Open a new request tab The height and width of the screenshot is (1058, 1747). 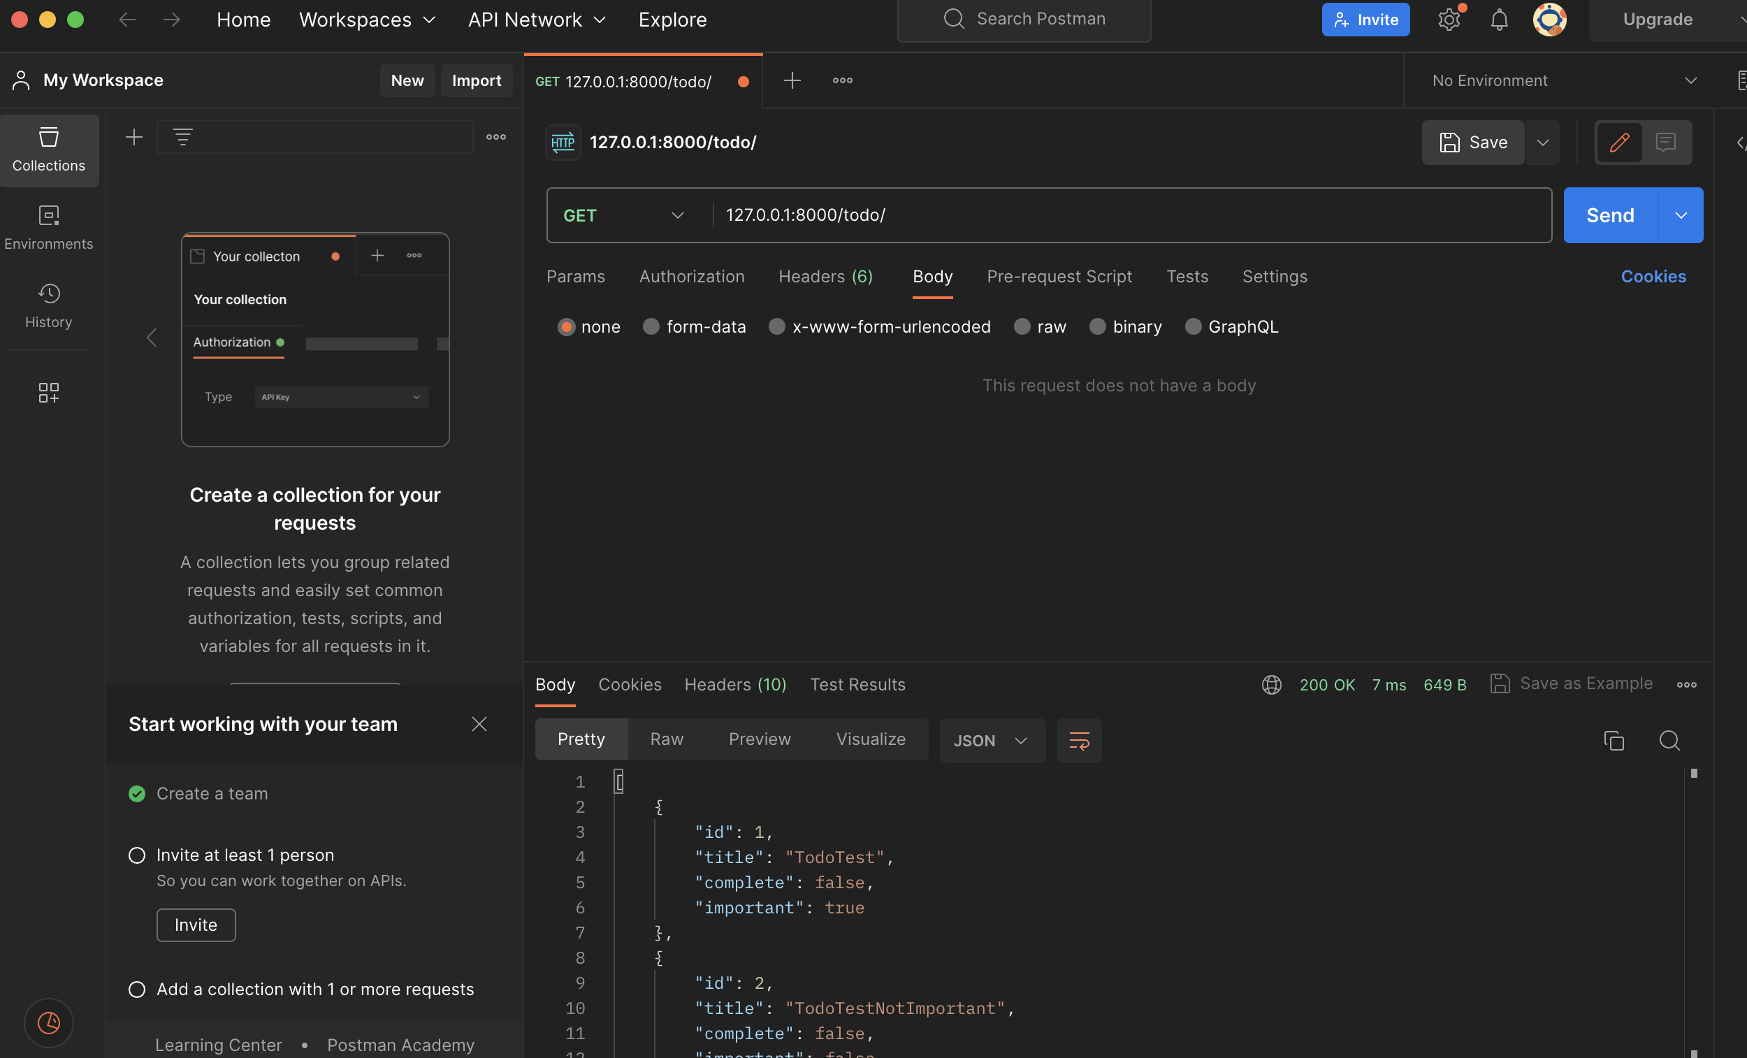point(792,81)
